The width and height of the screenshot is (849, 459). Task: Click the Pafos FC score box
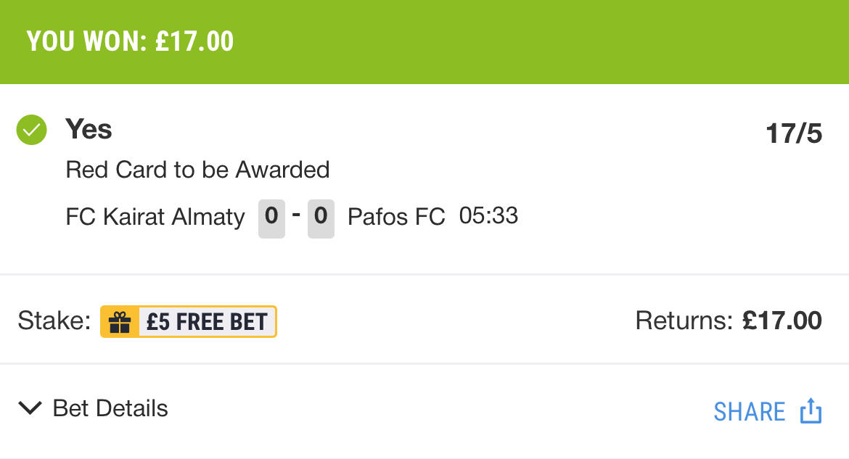(321, 218)
